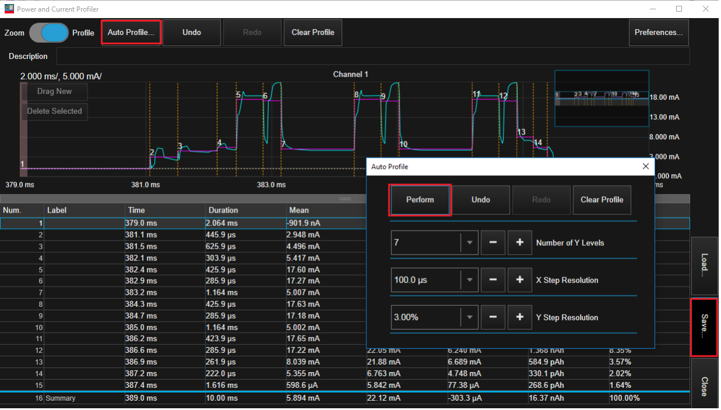This screenshot has width=721, height=410.
Task: Select the cell showing 423.9 µs duration
Action: 245,338
